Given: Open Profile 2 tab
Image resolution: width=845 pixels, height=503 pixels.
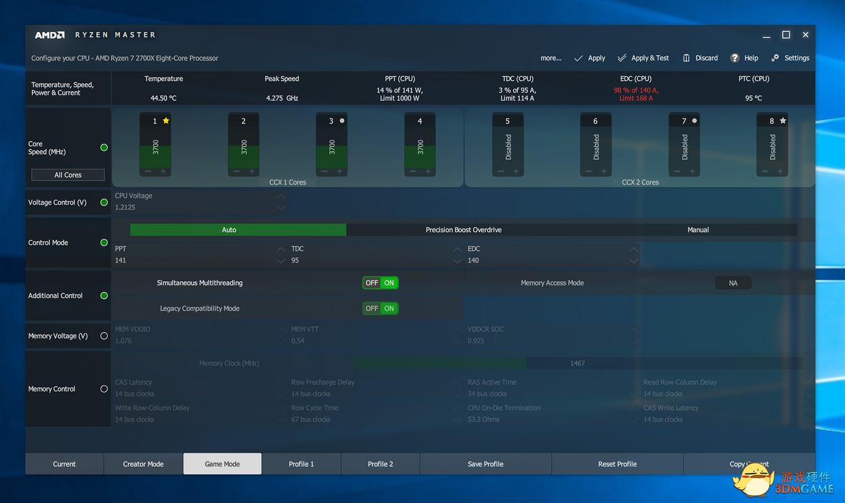Looking at the screenshot, I should (x=380, y=464).
